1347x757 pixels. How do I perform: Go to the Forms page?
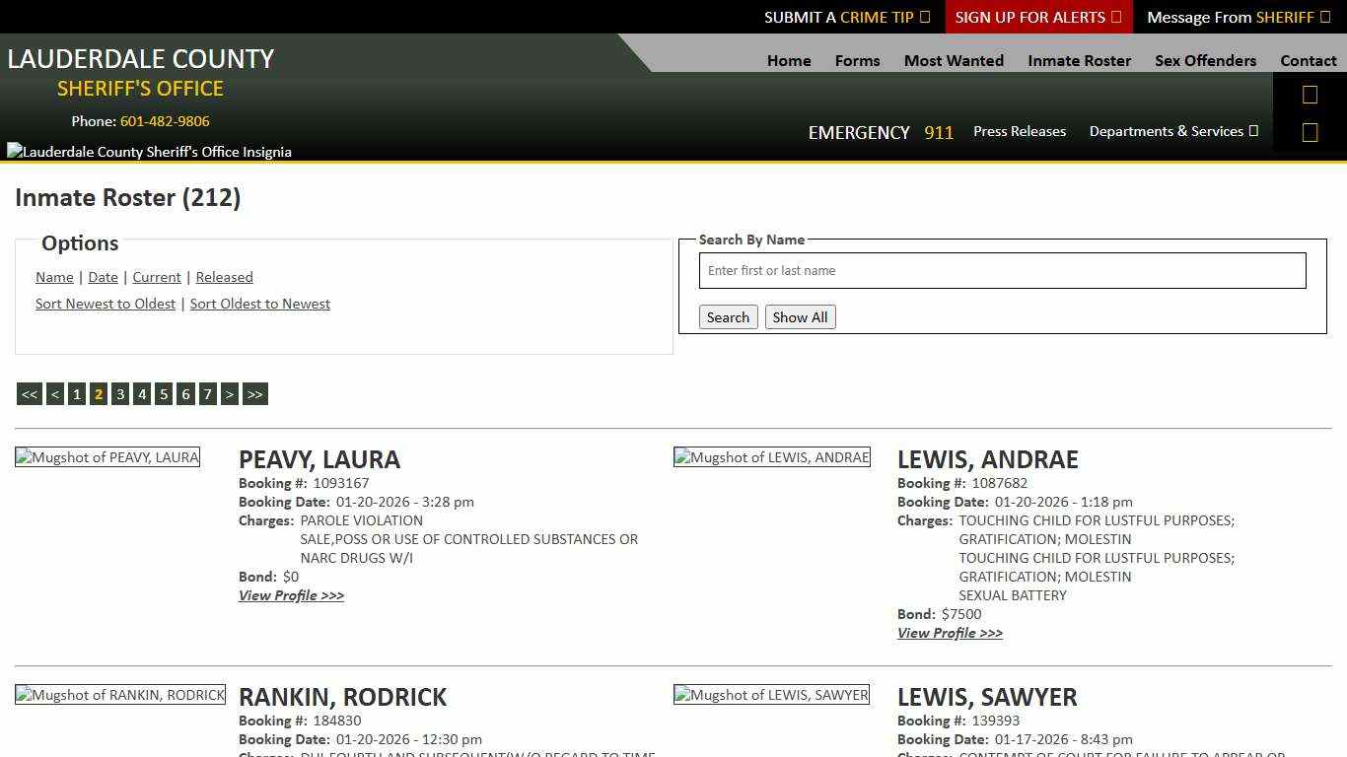pyautogui.click(x=856, y=60)
